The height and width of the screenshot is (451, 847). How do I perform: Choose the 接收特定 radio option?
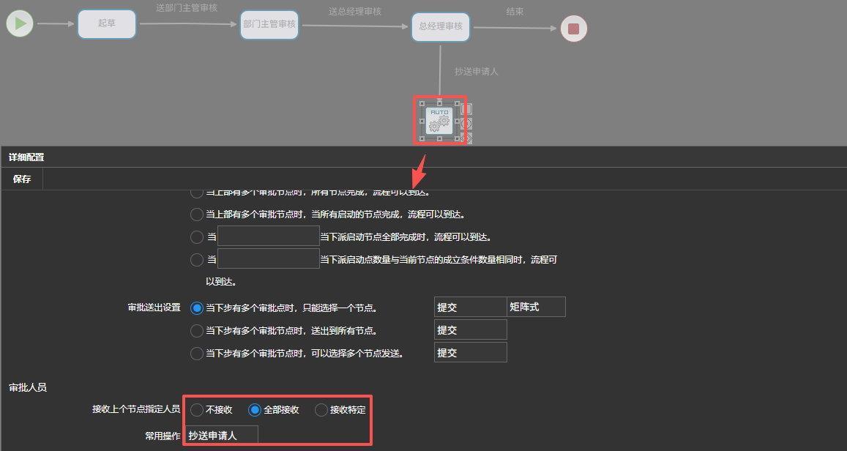pos(321,410)
